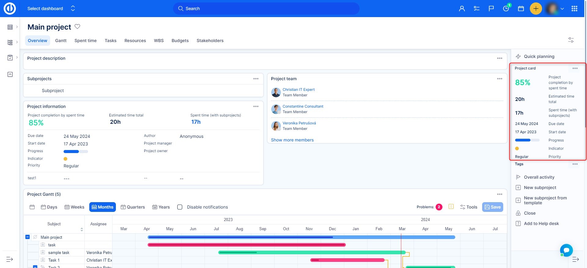Click the favorite heart icon beside Main project
This screenshot has height=268, width=587.
(x=77, y=27)
